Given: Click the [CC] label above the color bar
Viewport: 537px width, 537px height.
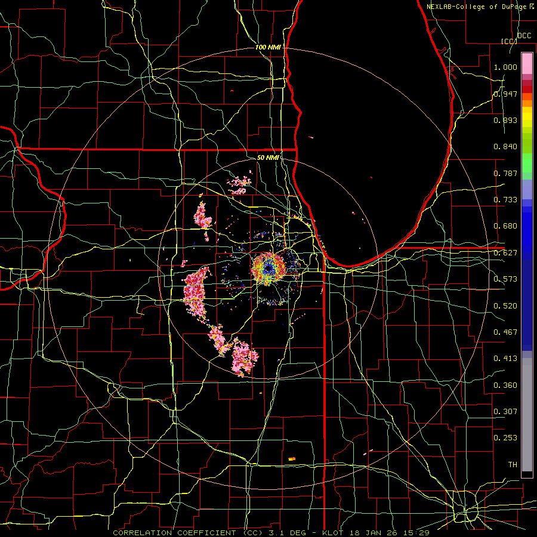Looking at the screenshot, I should coord(510,41).
